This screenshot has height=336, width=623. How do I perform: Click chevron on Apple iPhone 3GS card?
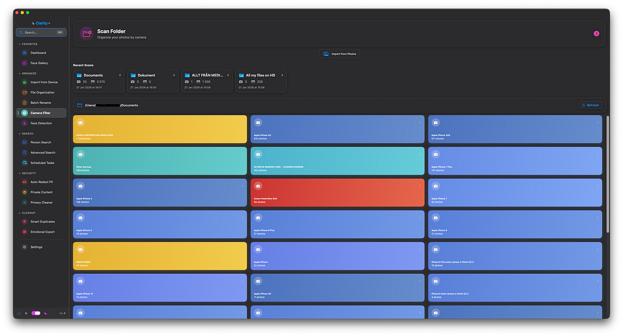[x=598, y=123]
